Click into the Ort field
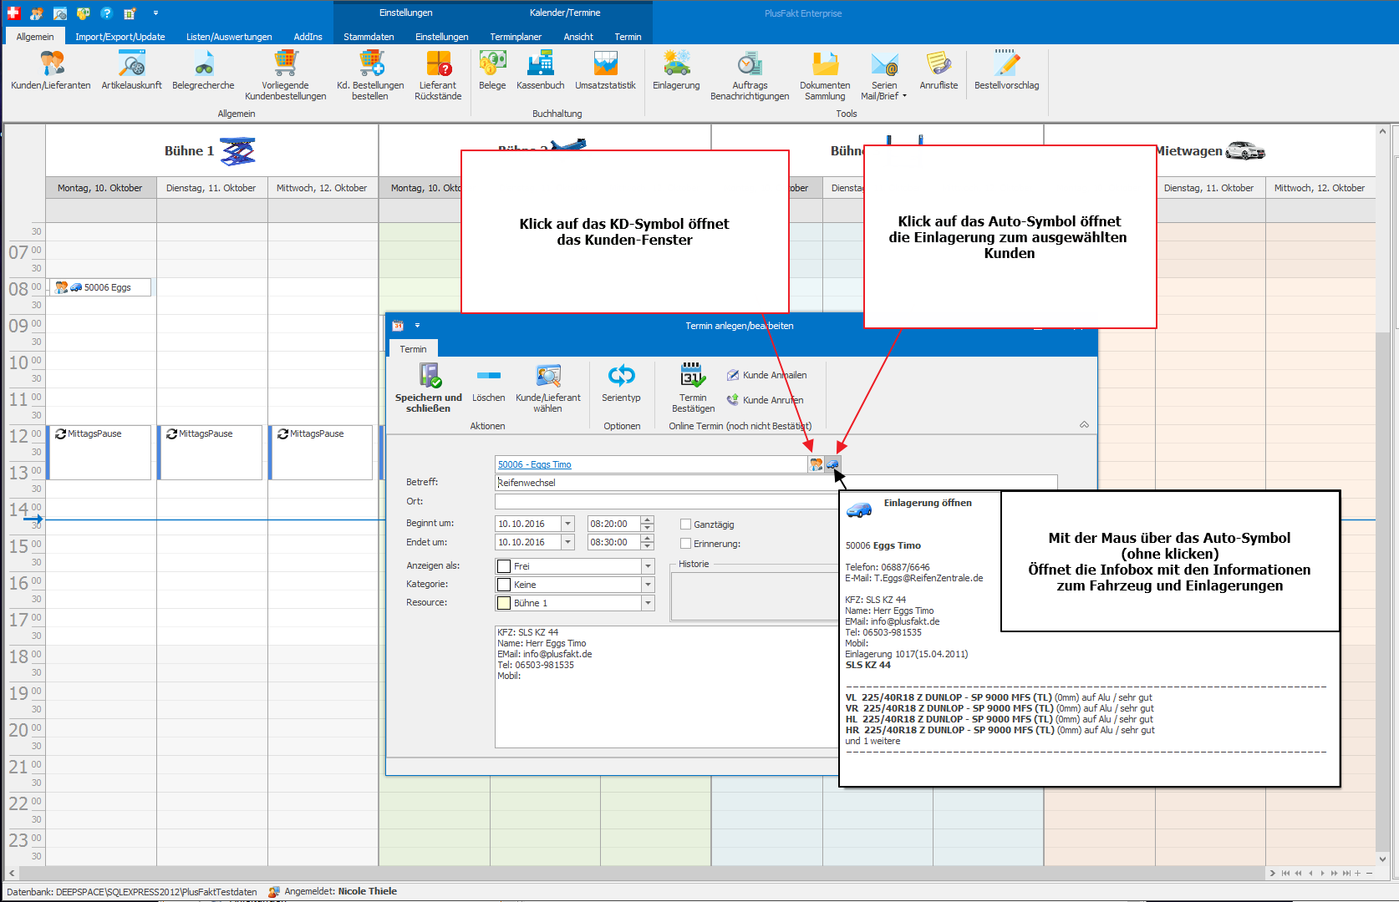Image resolution: width=1399 pixels, height=902 pixels. coord(667,501)
